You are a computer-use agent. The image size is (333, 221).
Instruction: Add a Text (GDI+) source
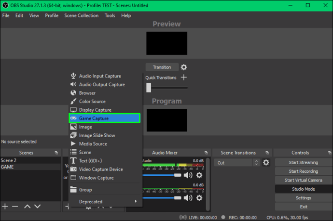point(105,161)
